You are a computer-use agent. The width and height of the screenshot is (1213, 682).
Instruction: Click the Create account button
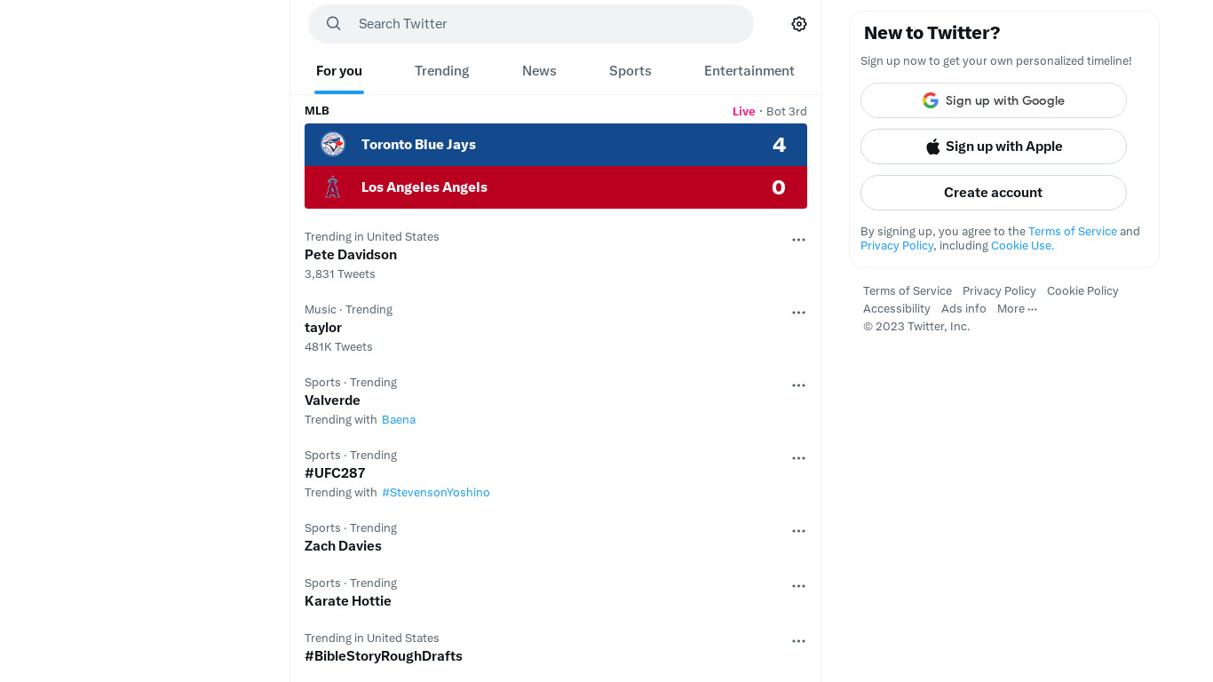tap(994, 193)
